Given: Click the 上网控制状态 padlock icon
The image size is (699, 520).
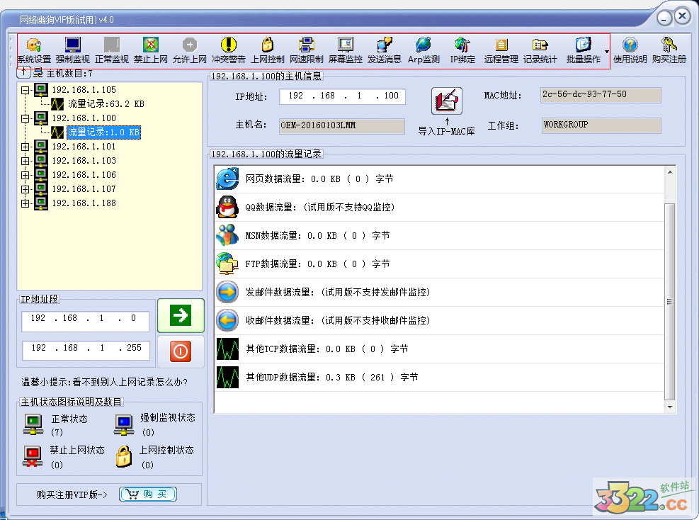Looking at the screenshot, I should pos(124,457).
